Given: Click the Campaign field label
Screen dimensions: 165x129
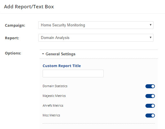Looking at the screenshot, I should 15,25.
